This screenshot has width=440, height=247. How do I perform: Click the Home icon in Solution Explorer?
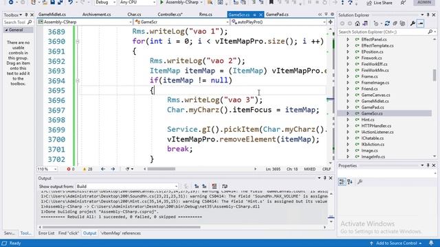coord(357,23)
